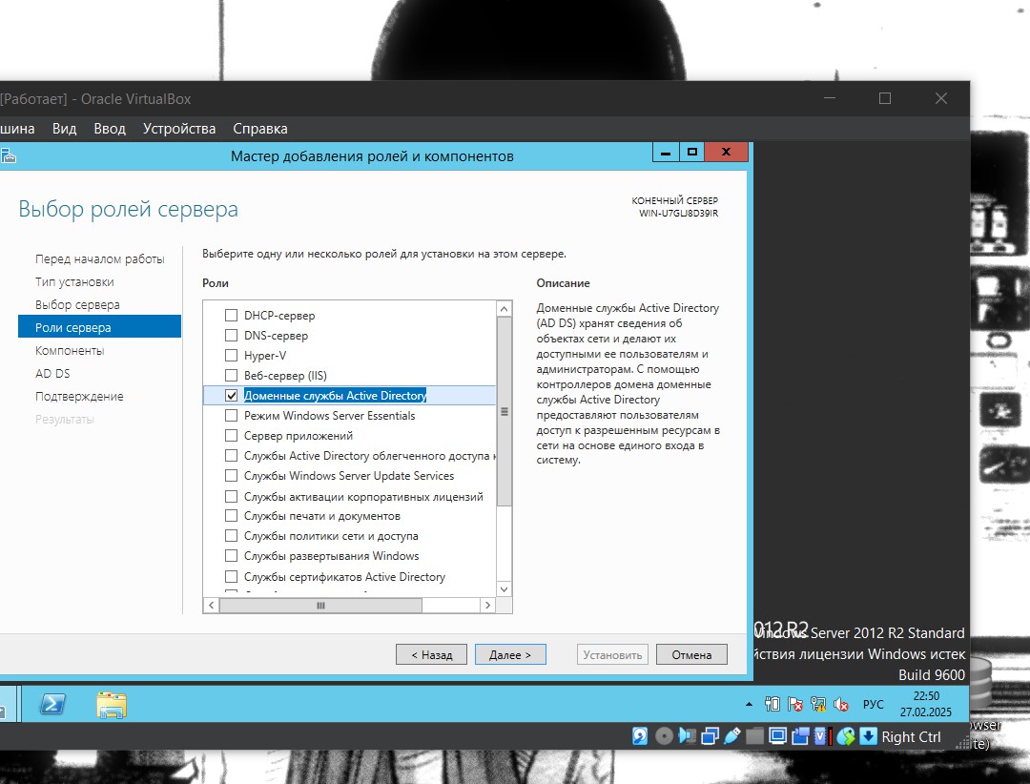Click the Отмена button
The image size is (1030, 784).
[691, 654]
